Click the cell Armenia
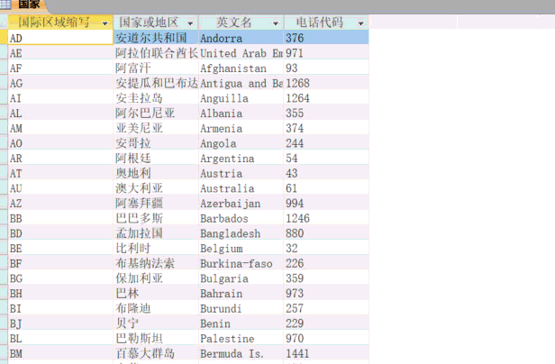The width and height of the screenshot is (555, 364). coord(241,128)
